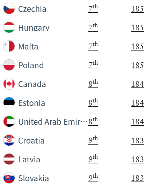156x185 pixels.
Task: Click the Czechia flag icon
Action: (x=9, y=8)
